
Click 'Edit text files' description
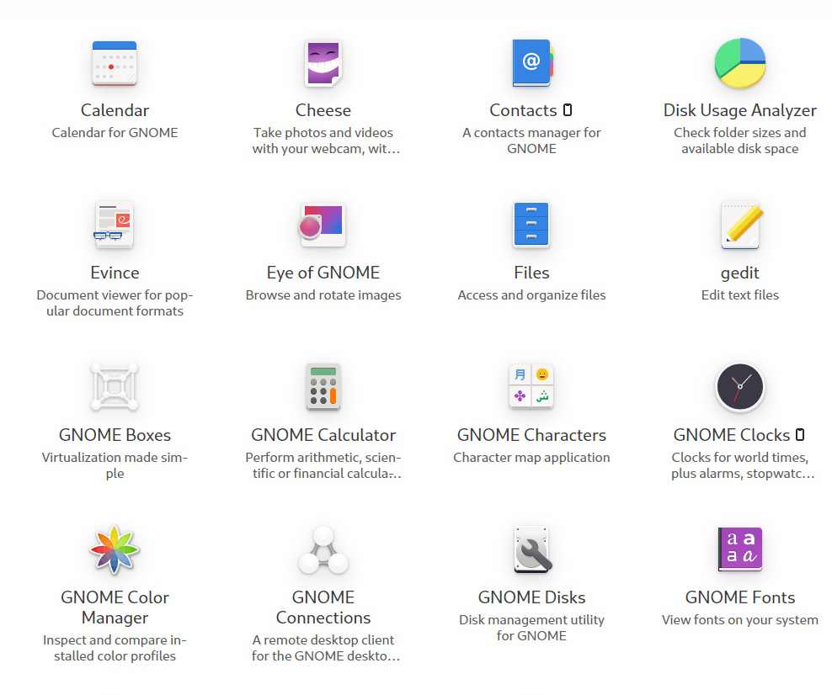click(x=739, y=294)
